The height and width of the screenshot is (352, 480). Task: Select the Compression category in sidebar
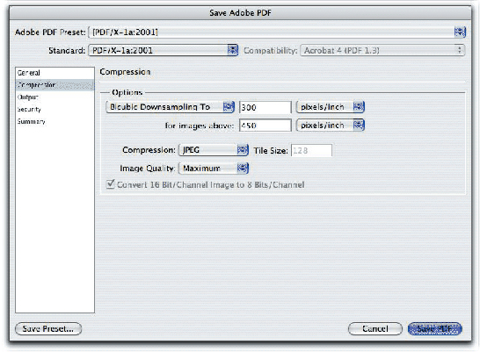55,85
